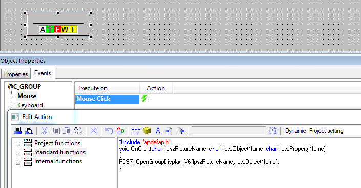
Task: Click the A-to-B replace icon
Action: (78, 131)
